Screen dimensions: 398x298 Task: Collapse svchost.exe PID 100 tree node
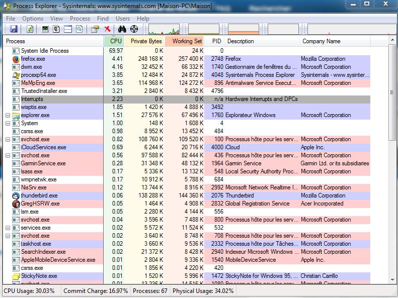8,139
